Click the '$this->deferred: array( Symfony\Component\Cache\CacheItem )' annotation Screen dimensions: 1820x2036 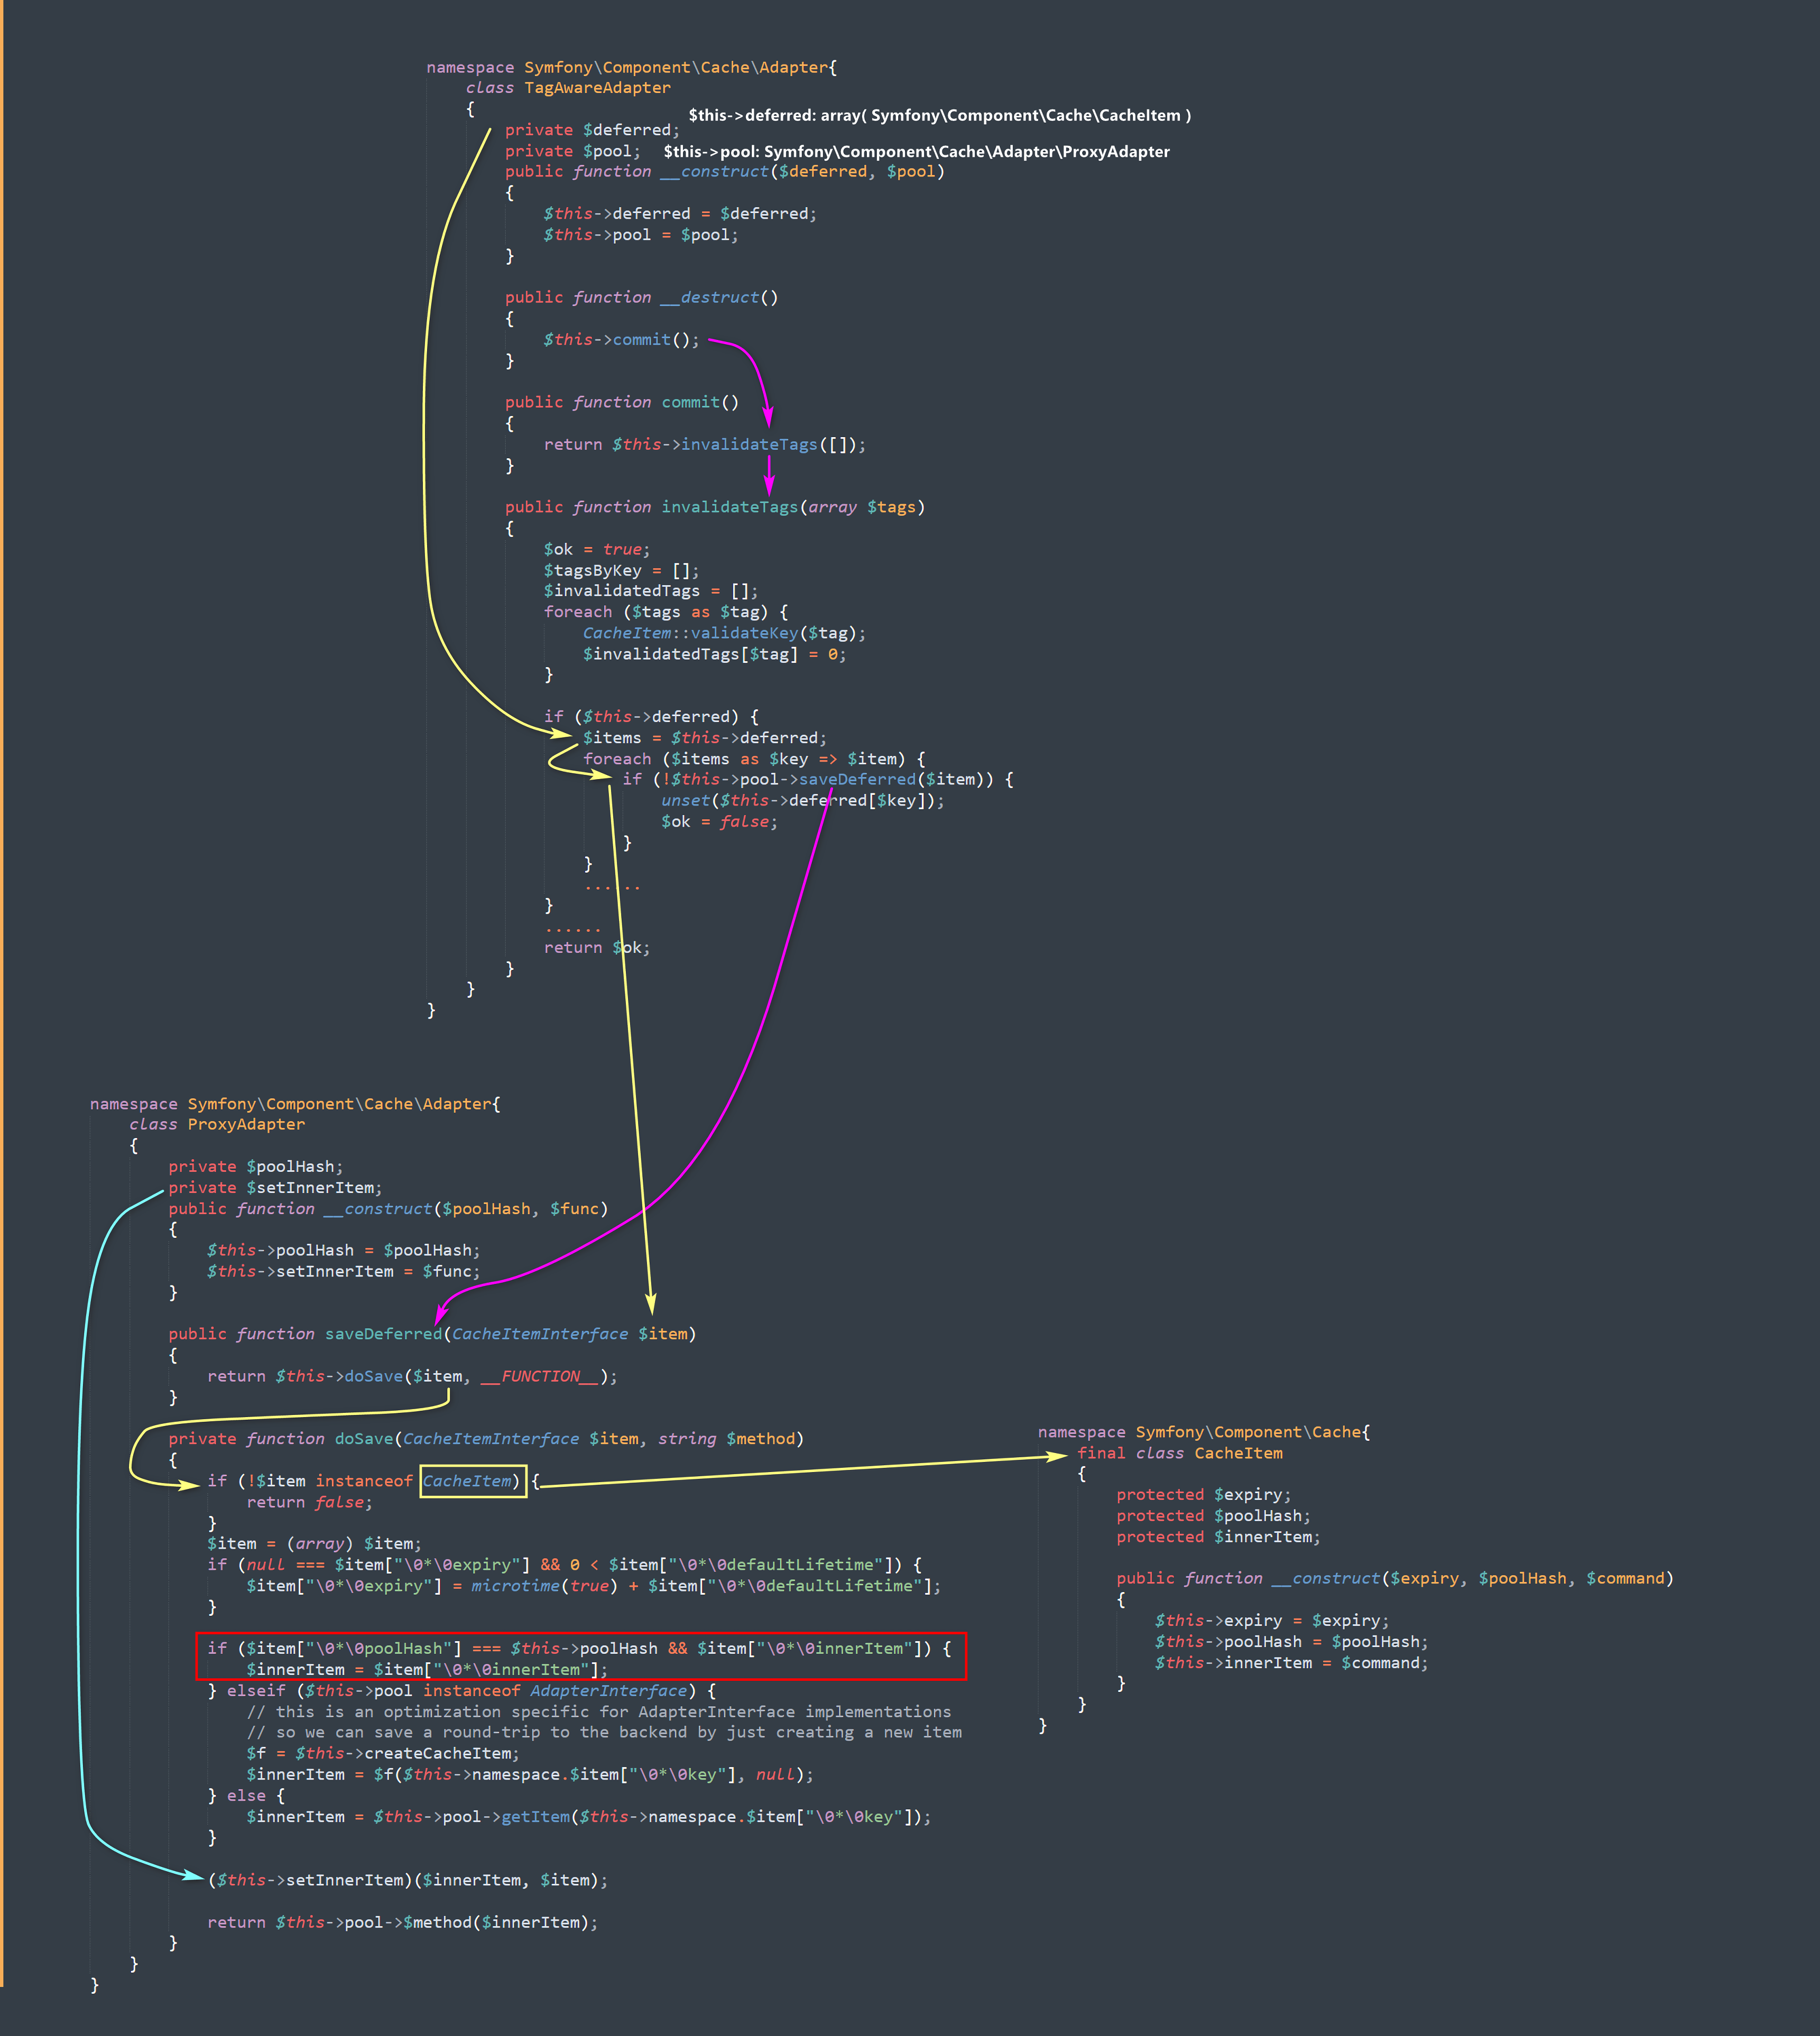click(x=940, y=115)
